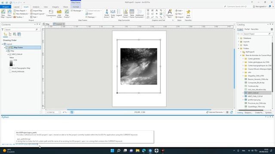Viewport: 275px width, 154px height.
Task: Select the third Contents list-by icon
Action: coord(15,34)
